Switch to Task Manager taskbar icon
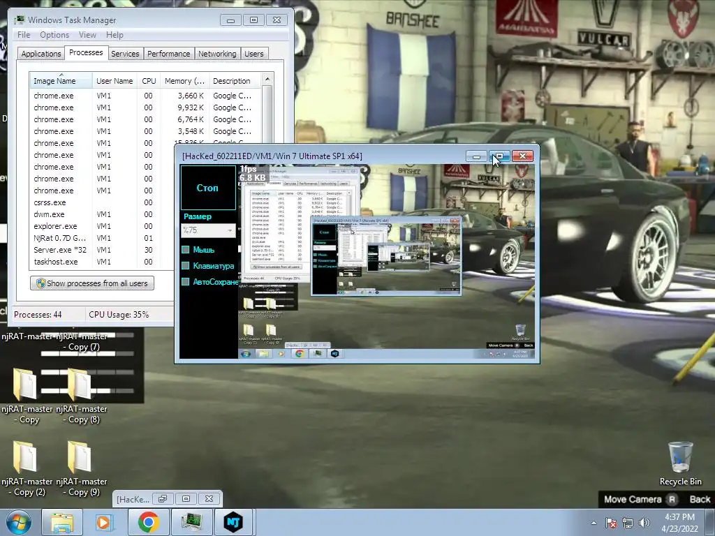Image resolution: width=715 pixels, height=536 pixels. point(191,522)
